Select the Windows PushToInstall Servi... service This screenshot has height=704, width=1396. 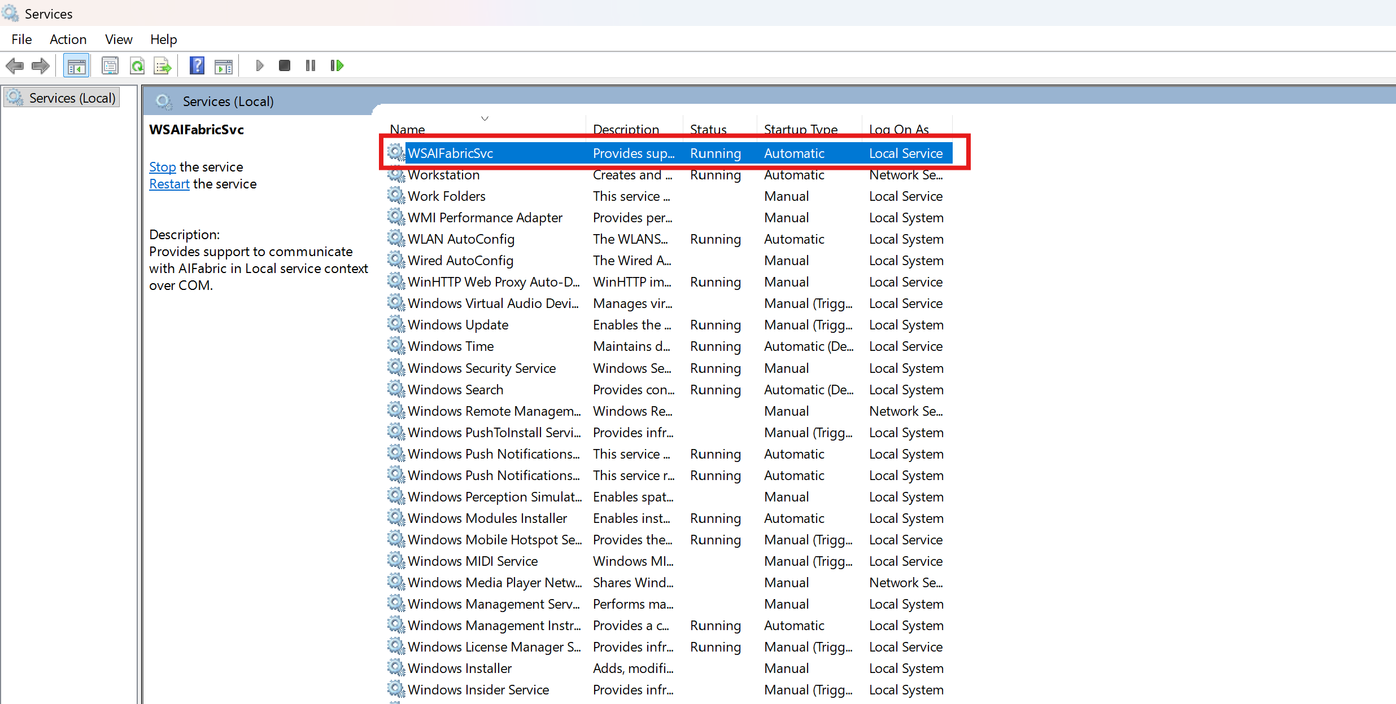click(494, 433)
